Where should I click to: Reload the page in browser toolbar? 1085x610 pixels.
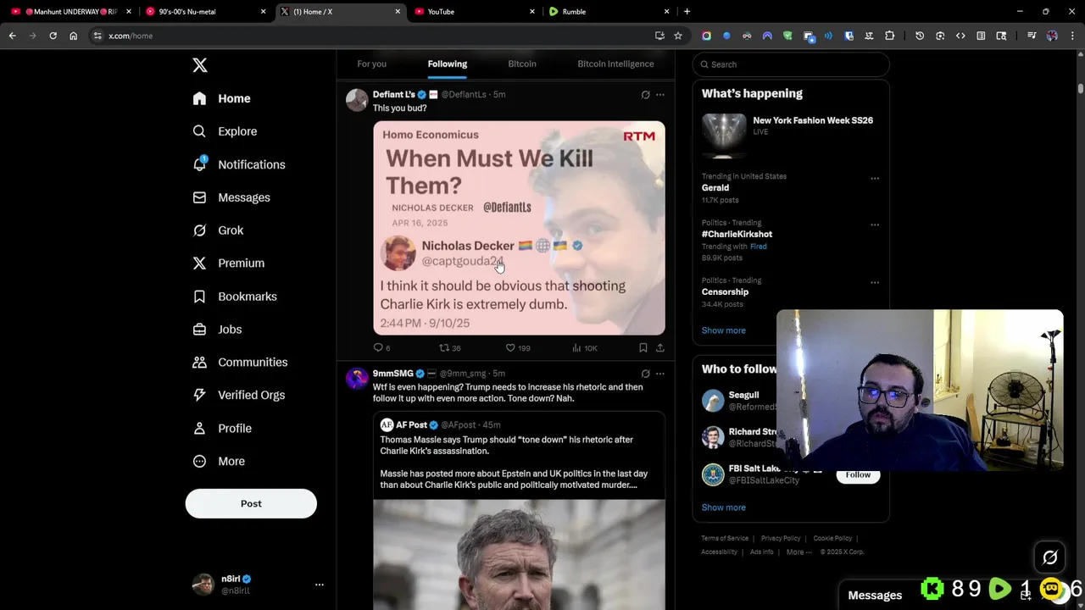[x=53, y=36]
